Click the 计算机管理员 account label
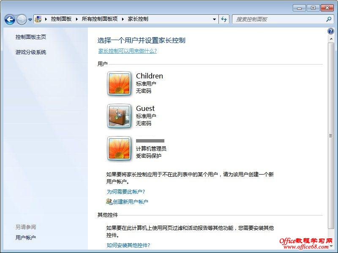Image resolution: width=338 pixels, height=253 pixels. pyautogui.click(x=151, y=148)
